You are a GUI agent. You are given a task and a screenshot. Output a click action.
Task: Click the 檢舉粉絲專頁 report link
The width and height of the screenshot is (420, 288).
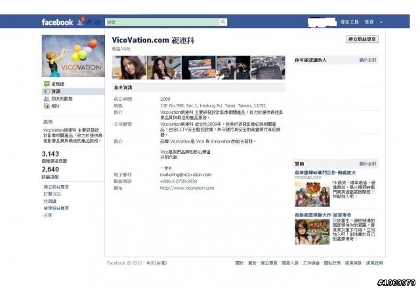(56, 208)
